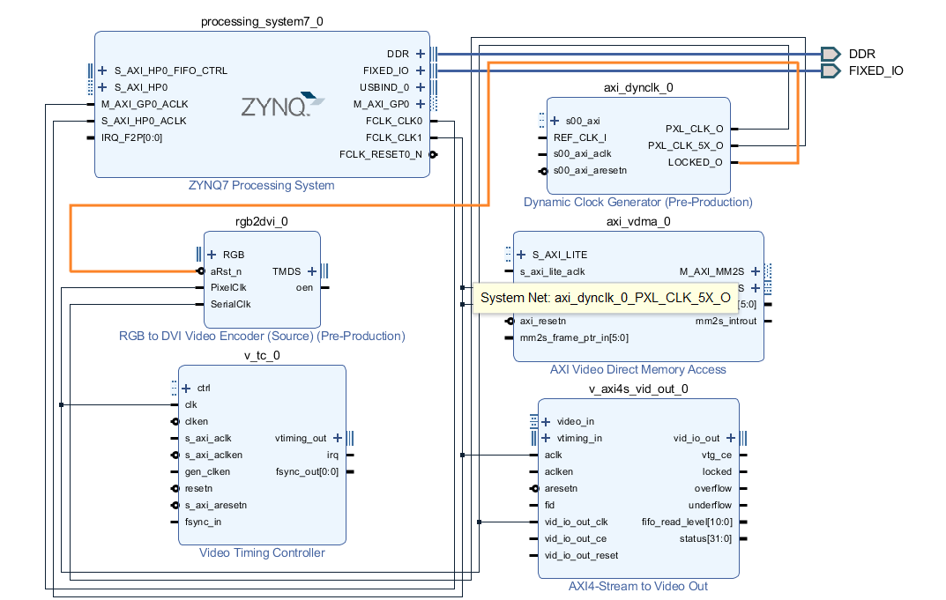Expand the USBIND_0 interface pin

point(420,86)
